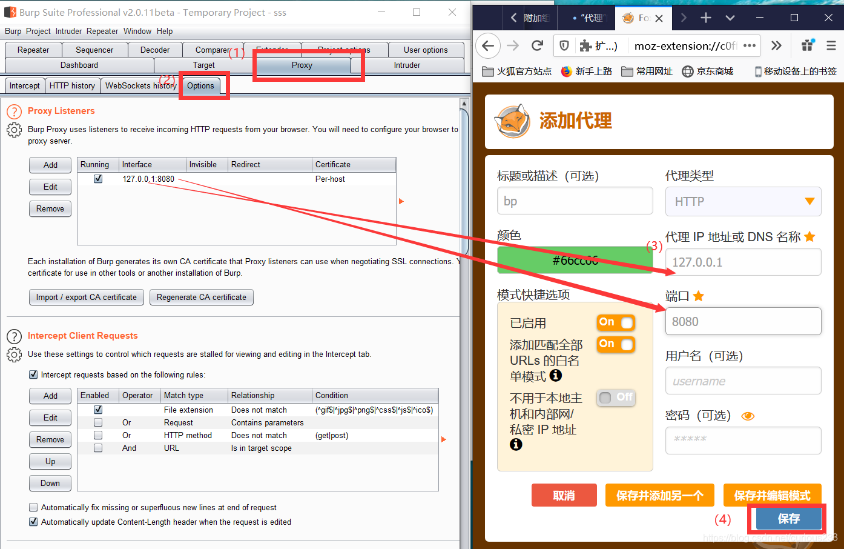Enable the Contains parameters Request rule

tap(98, 422)
